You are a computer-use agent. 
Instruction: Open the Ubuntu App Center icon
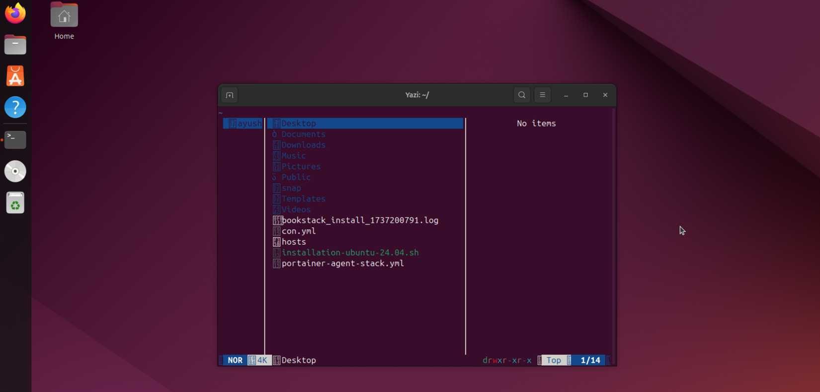[x=15, y=76]
